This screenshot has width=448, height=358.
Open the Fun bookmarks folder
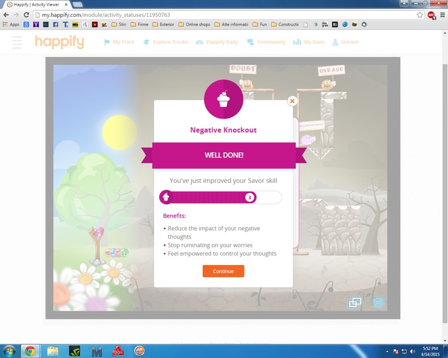(x=260, y=25)
